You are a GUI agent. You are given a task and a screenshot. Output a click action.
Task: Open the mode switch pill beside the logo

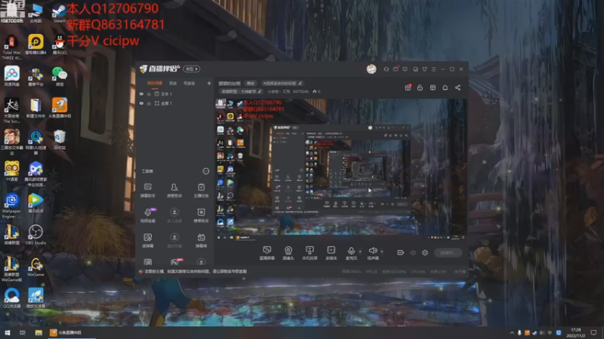pyautogui.click(x=192, y=69)
